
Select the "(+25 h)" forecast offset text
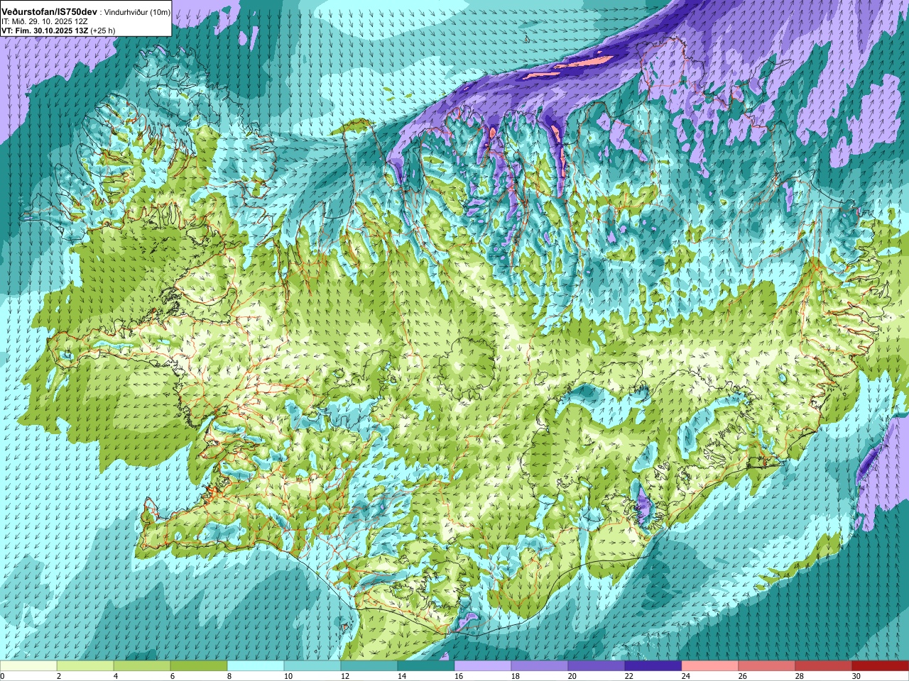103,31
